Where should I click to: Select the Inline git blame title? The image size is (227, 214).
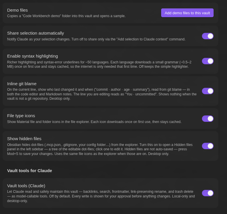(x=22, y=84)
